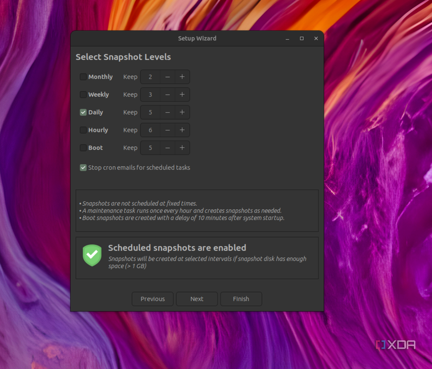Enable Boot snapshots
This screenshot has width=432, height=369.
pos(82,148)
